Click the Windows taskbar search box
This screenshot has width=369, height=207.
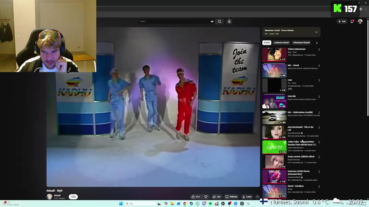140,204
